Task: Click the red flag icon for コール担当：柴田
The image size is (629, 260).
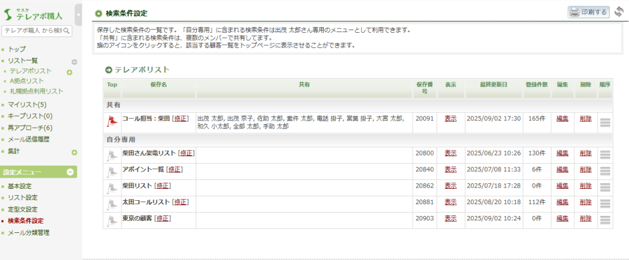Action: (112, 120)
